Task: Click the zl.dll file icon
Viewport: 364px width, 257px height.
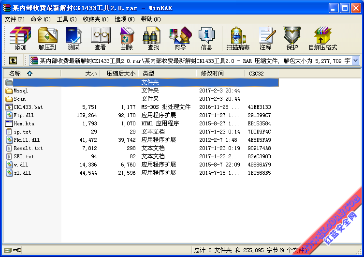Action: tap(9, 173)
